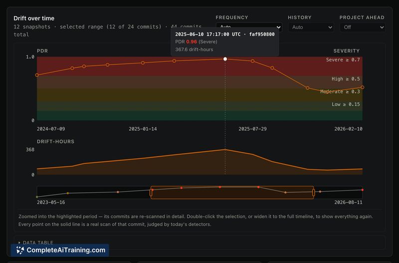Viewport: 399px width, 263px height.
Task: Click the overview timeline start dot above 2023-05-16
Action: coord(37,197)
